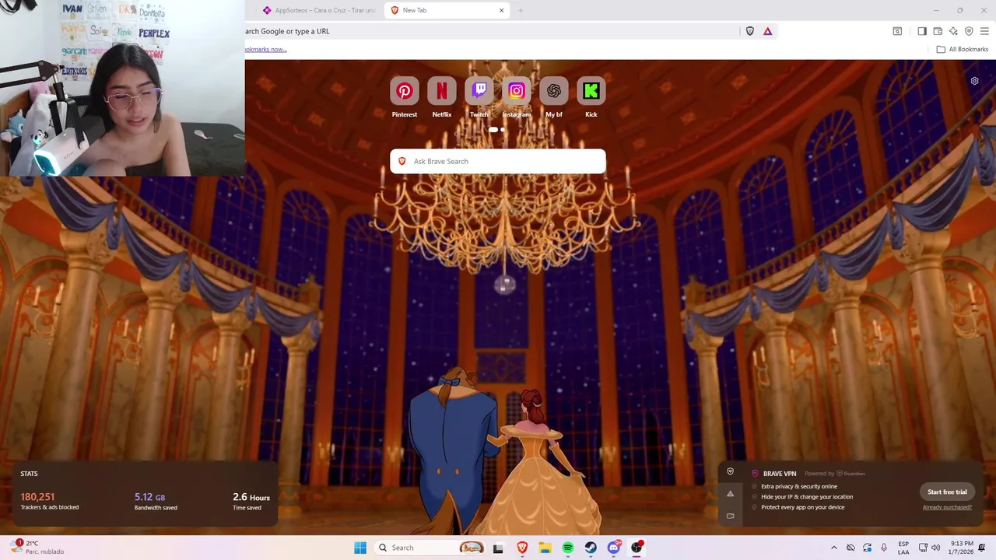The image size is (996, 560).
Task: Select the Rewards triangle widget tab
Action: pos(730,494)
